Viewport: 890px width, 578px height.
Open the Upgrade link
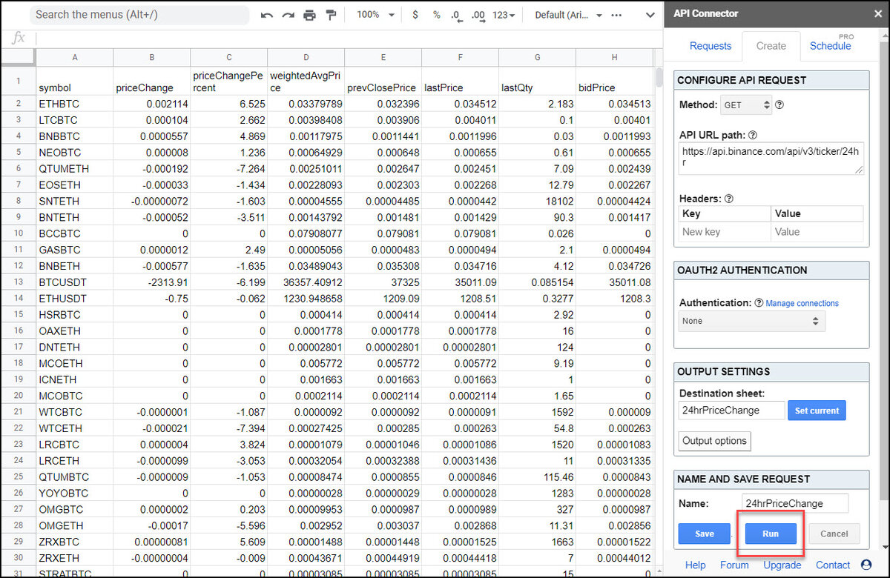click(x=782, y=565)
